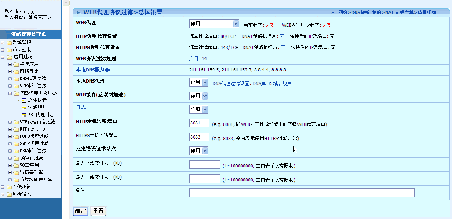Select QQ审计过滤 in the sidebar menu
Screen dimensions: 452x219
coord(31,158)
